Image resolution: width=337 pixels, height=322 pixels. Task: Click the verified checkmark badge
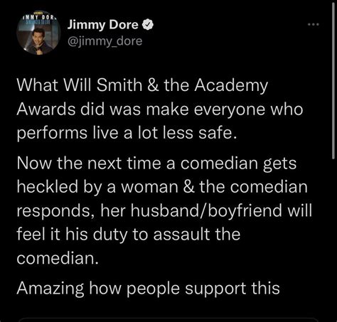click(148, 25)
